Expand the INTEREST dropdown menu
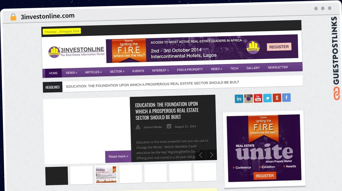The height and width of the screenshot is (191, 342). tap(160, 70)
